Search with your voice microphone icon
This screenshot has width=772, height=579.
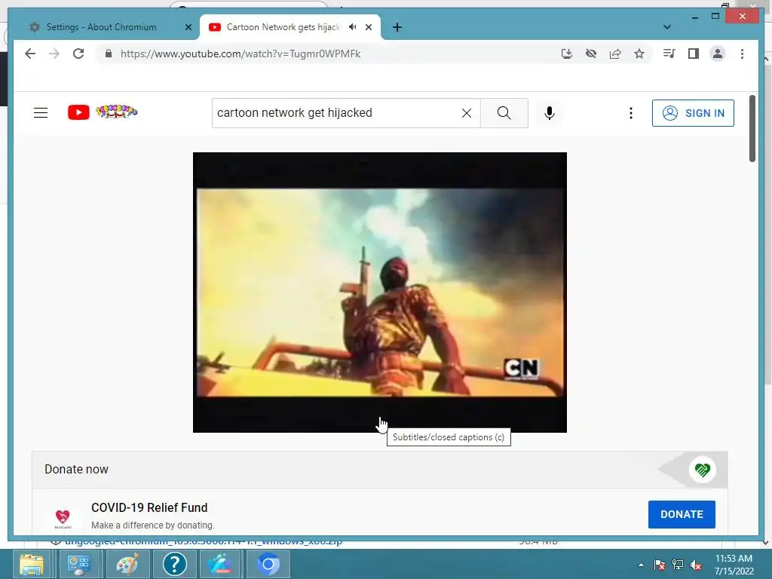pyautogui.click(x=550, y=113)
